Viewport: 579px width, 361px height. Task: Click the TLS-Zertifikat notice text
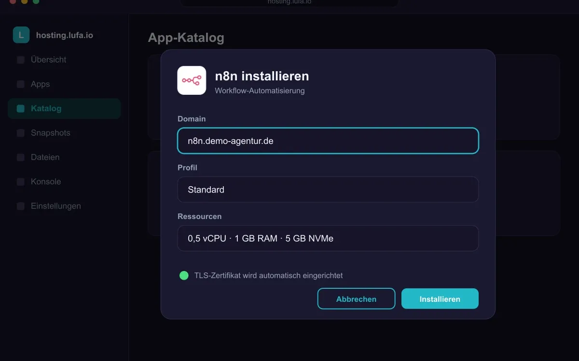[269, 275]
